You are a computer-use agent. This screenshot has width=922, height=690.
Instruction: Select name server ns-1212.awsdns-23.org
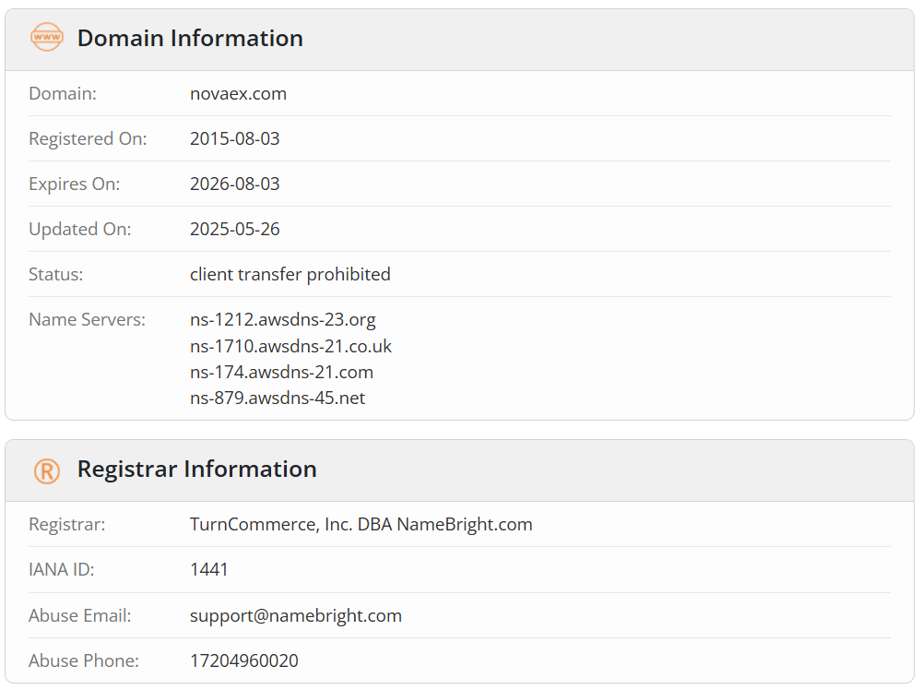(283, 319)
